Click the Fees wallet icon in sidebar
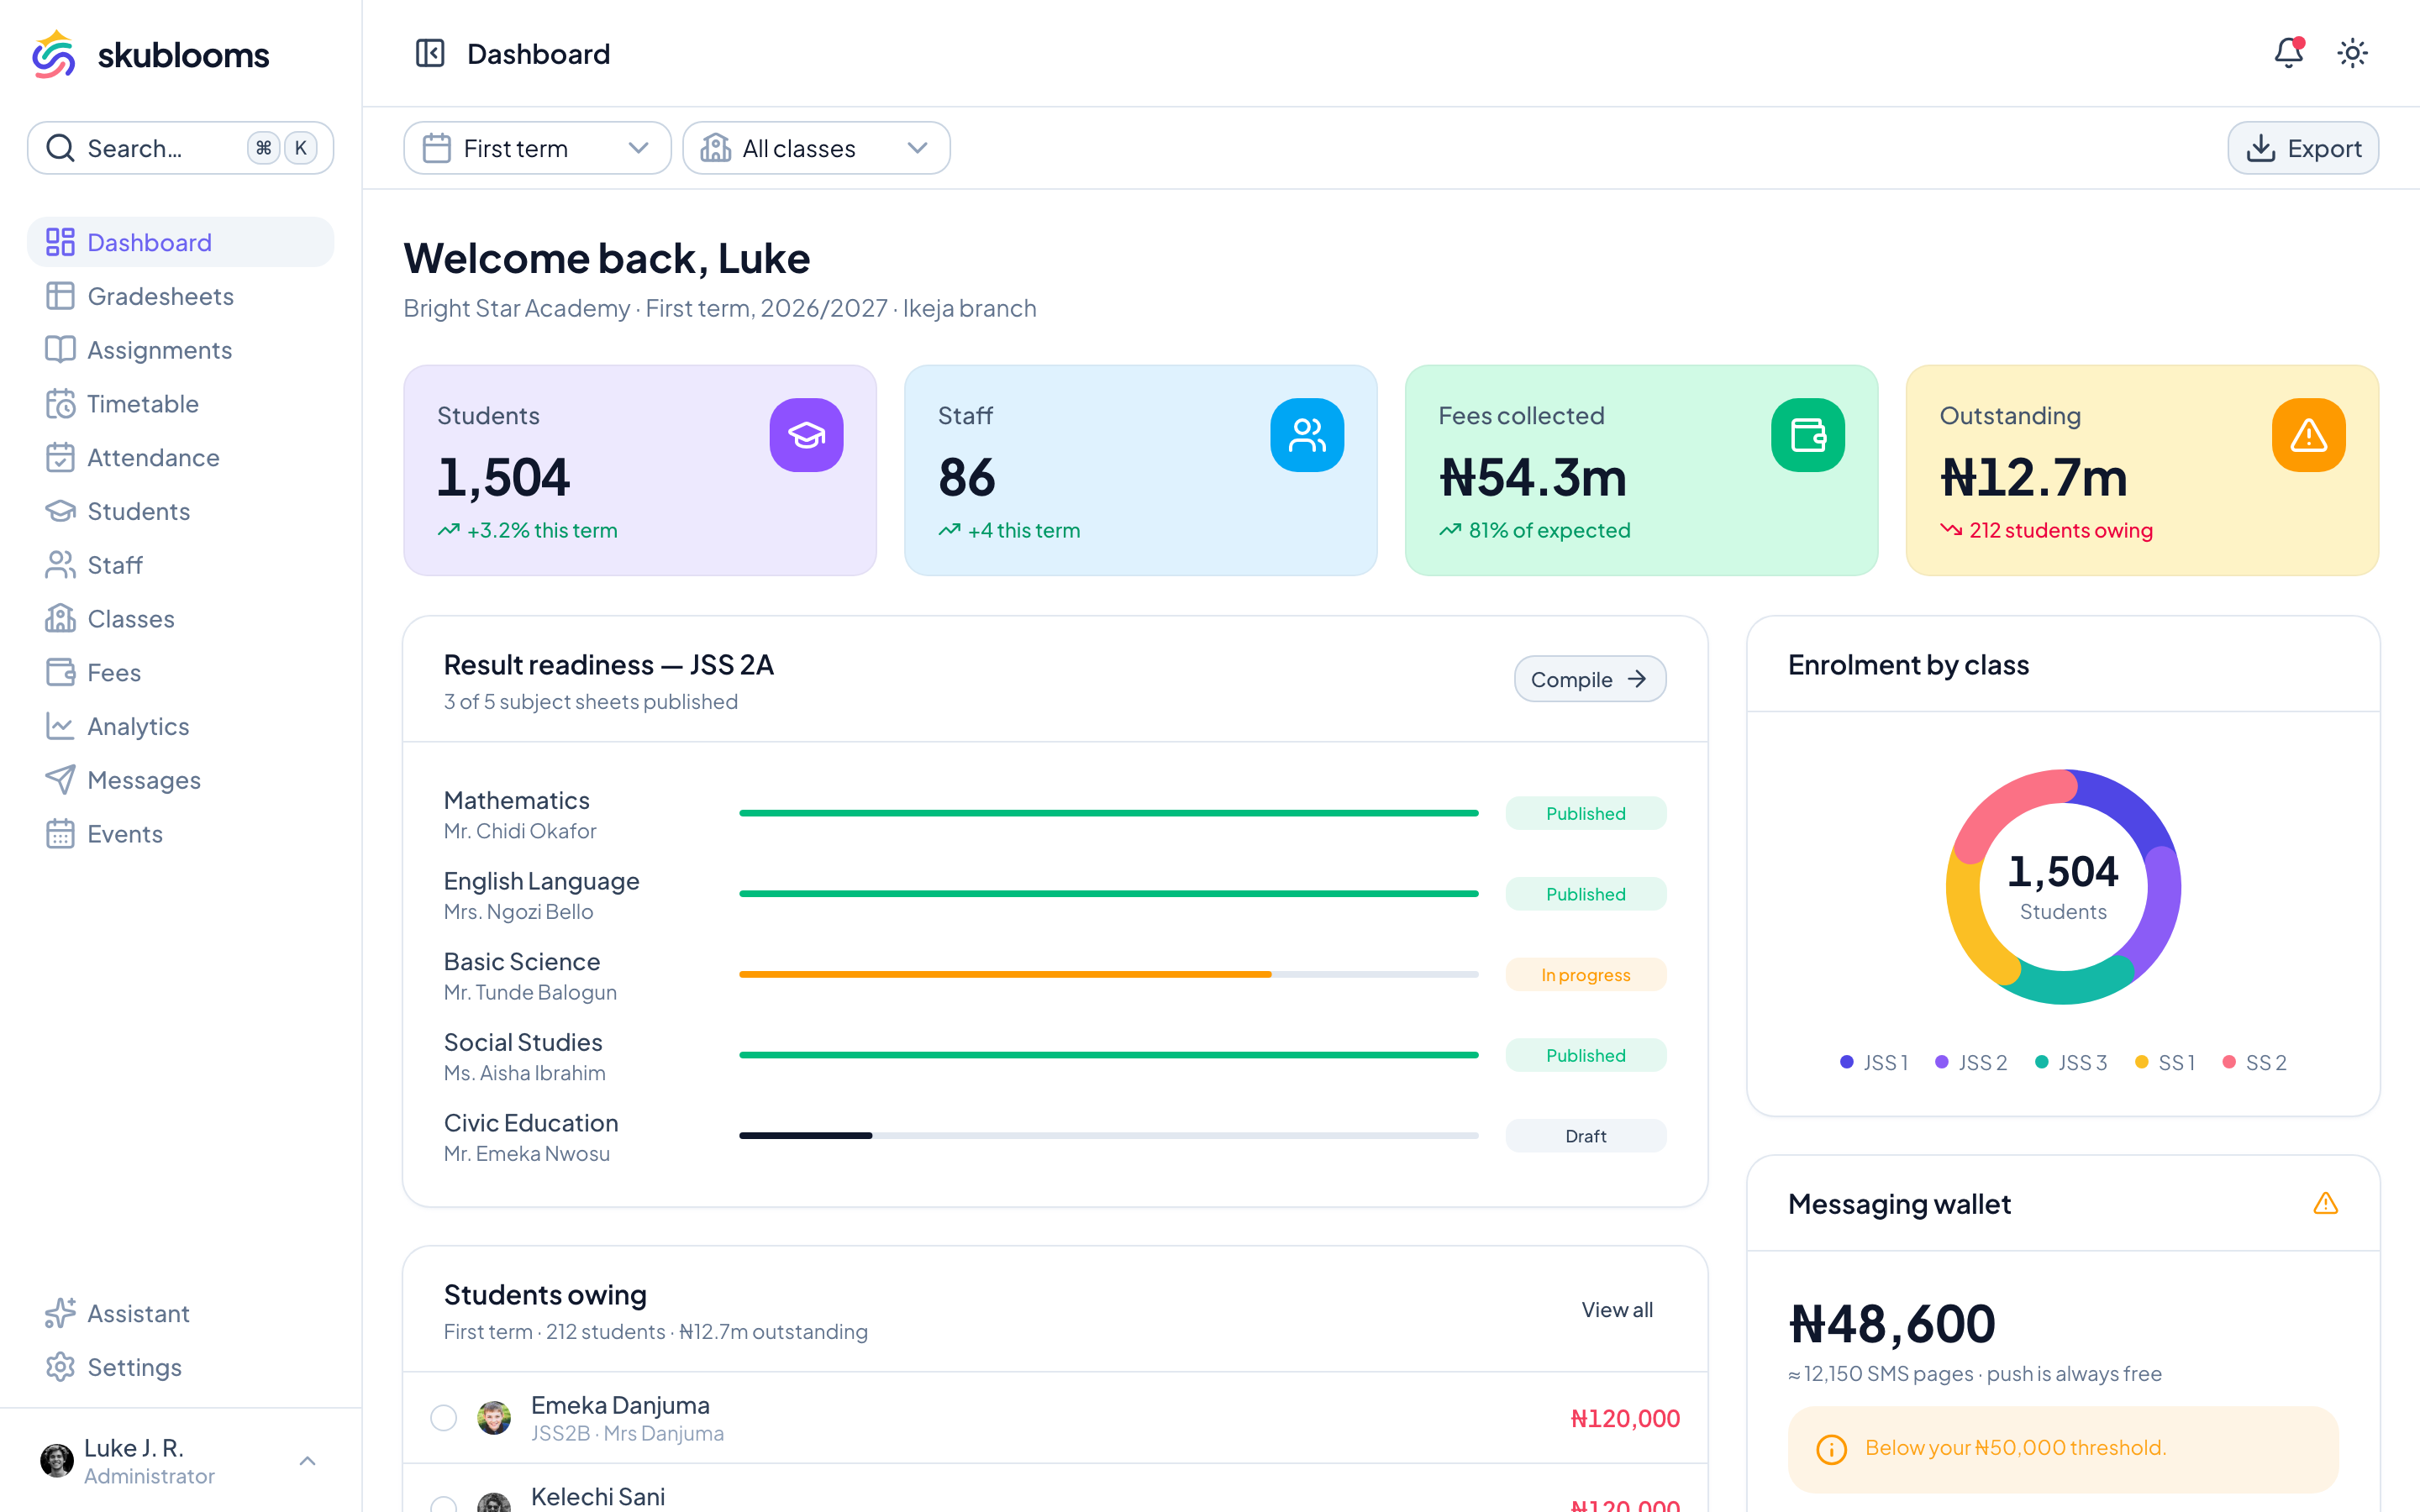This screenshot has width=2420, height=1512. (60, 672)
